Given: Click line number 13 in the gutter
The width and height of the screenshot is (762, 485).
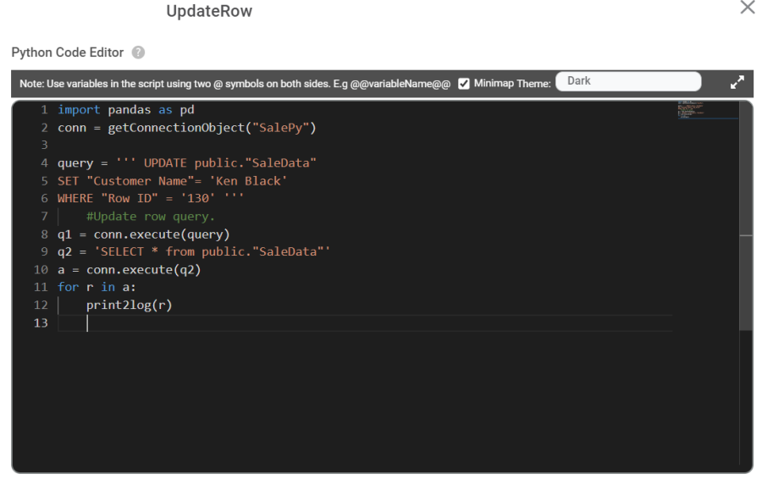Looking at the screenshot, I should [41, 322].
